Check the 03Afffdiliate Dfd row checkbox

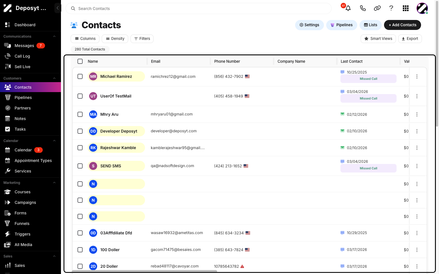coord(80,233)
